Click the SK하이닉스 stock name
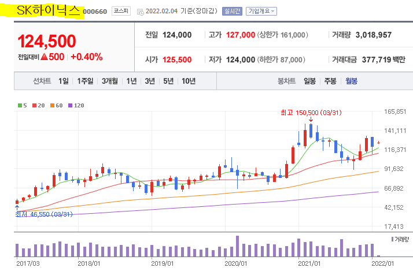413x275 pixels. point(48,10)
